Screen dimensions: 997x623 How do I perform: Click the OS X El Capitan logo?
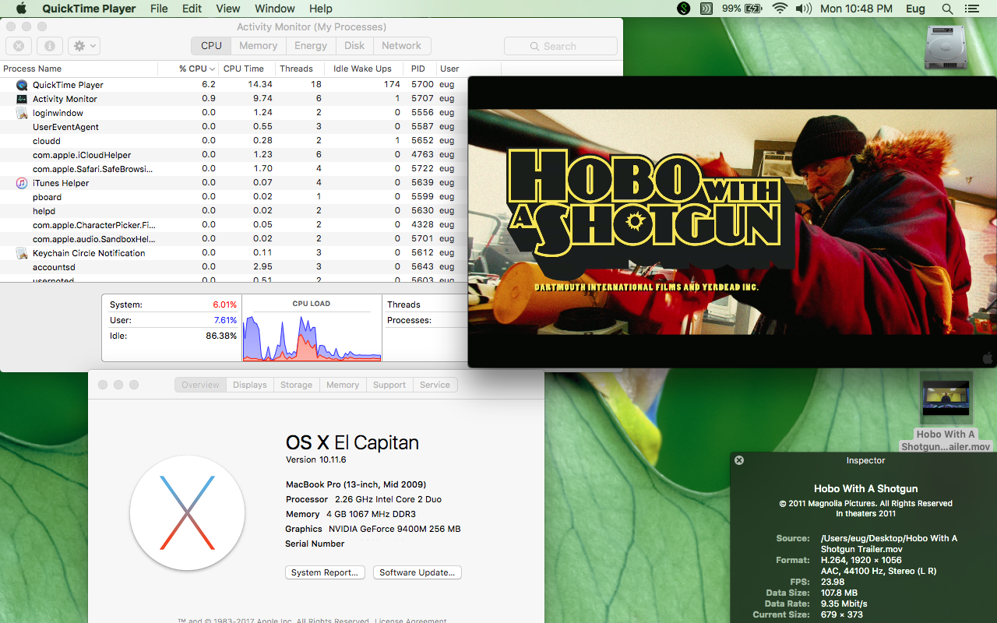pos(187,513)
